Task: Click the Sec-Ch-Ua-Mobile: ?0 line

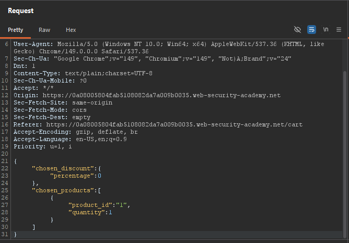Action: coord(50,80)
